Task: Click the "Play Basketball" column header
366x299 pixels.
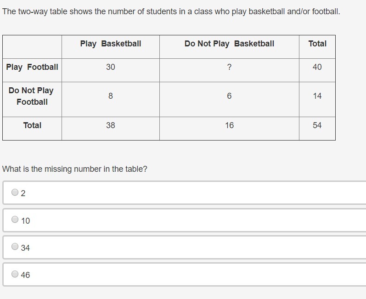Action: pyautogui.click(x=111, y=44)
